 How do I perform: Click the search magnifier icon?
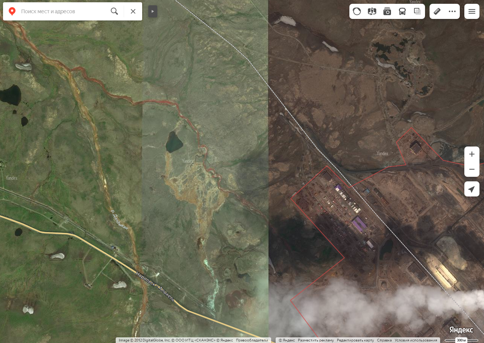[114, 11]
